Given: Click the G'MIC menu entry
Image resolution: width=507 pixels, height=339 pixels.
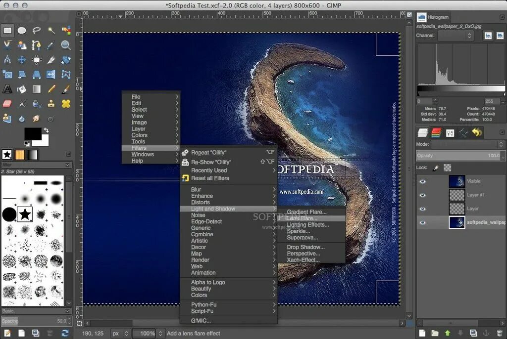Looking at the screenshot, I should (201, 321).
